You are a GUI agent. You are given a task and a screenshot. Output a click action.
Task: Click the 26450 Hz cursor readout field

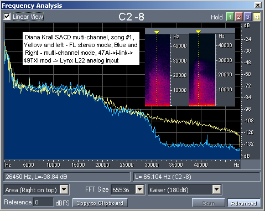pos(67,177)
